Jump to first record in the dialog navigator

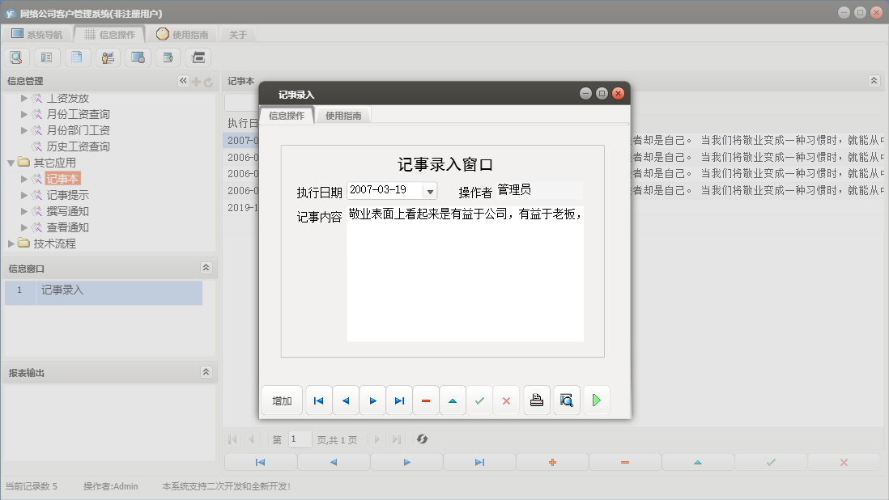317,400
